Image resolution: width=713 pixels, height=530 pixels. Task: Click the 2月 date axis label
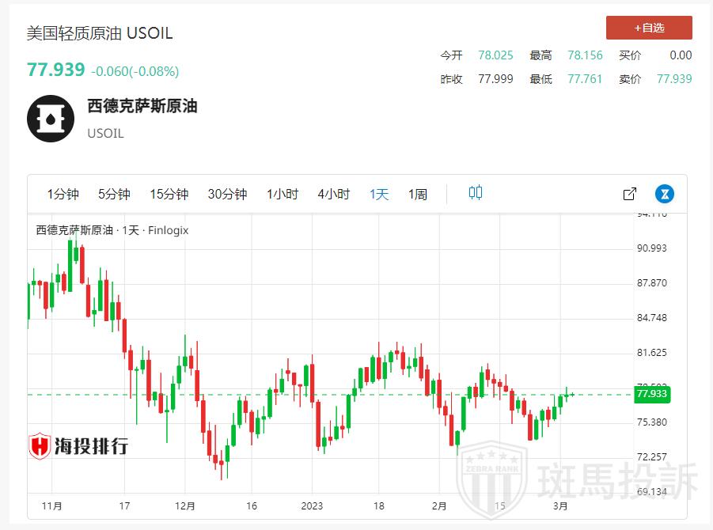(439, 506)
